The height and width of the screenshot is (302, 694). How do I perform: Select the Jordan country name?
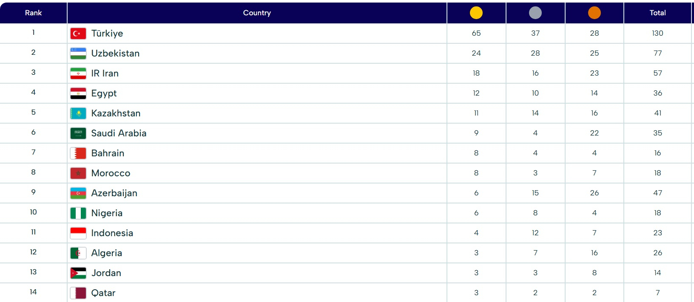pyautogui.click(x=106, y=273)
